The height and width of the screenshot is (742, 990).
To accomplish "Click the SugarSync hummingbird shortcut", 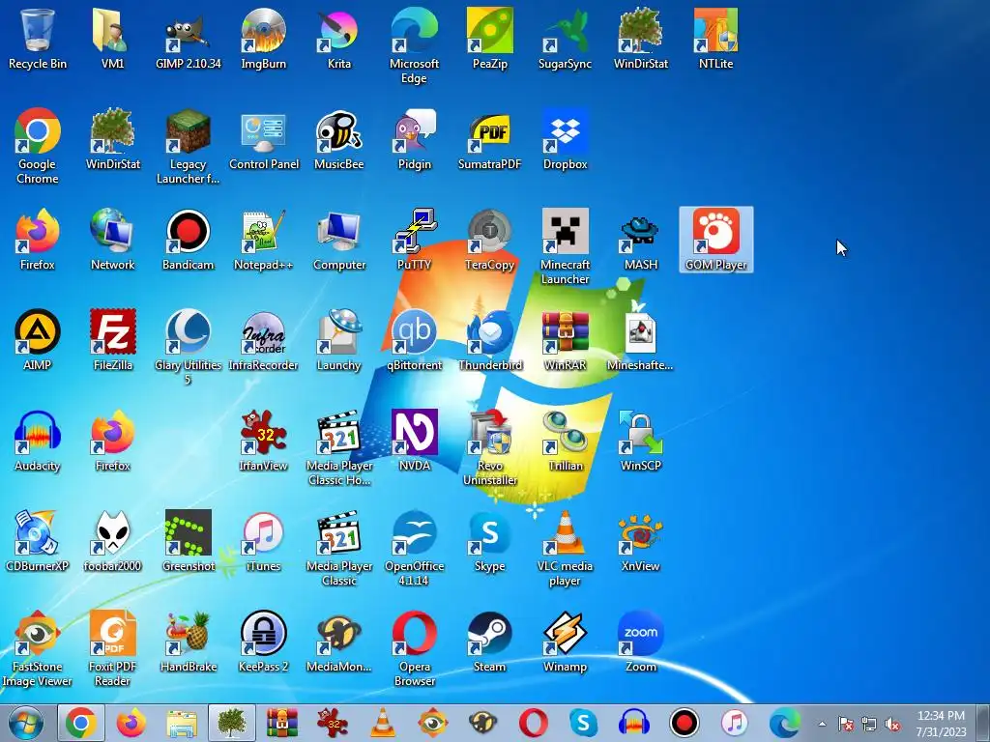I will coord(565,39).
